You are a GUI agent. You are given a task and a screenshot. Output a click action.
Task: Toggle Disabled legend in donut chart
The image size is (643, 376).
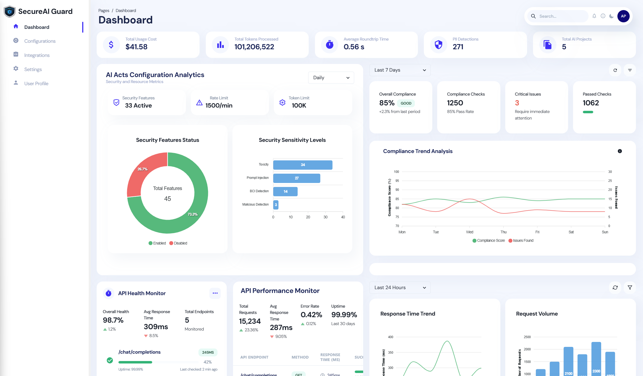(178, 243)
